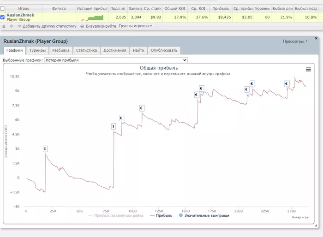Image resolution: width=323 pixels, height=237 pixels.
Task: Click the Player Group label under RuslanZhmak
Action: [x=18, y=20]
